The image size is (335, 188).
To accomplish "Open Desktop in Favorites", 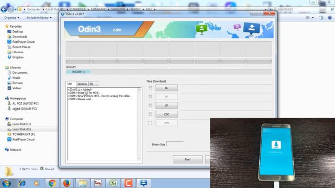I will point(17,31).
